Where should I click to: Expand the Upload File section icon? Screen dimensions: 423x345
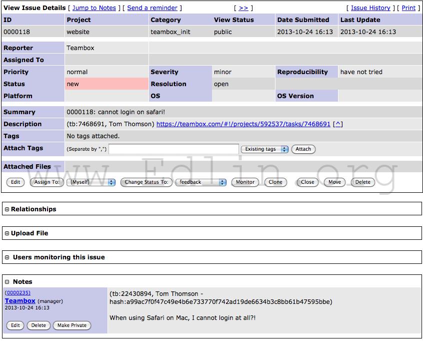point(7,233)
